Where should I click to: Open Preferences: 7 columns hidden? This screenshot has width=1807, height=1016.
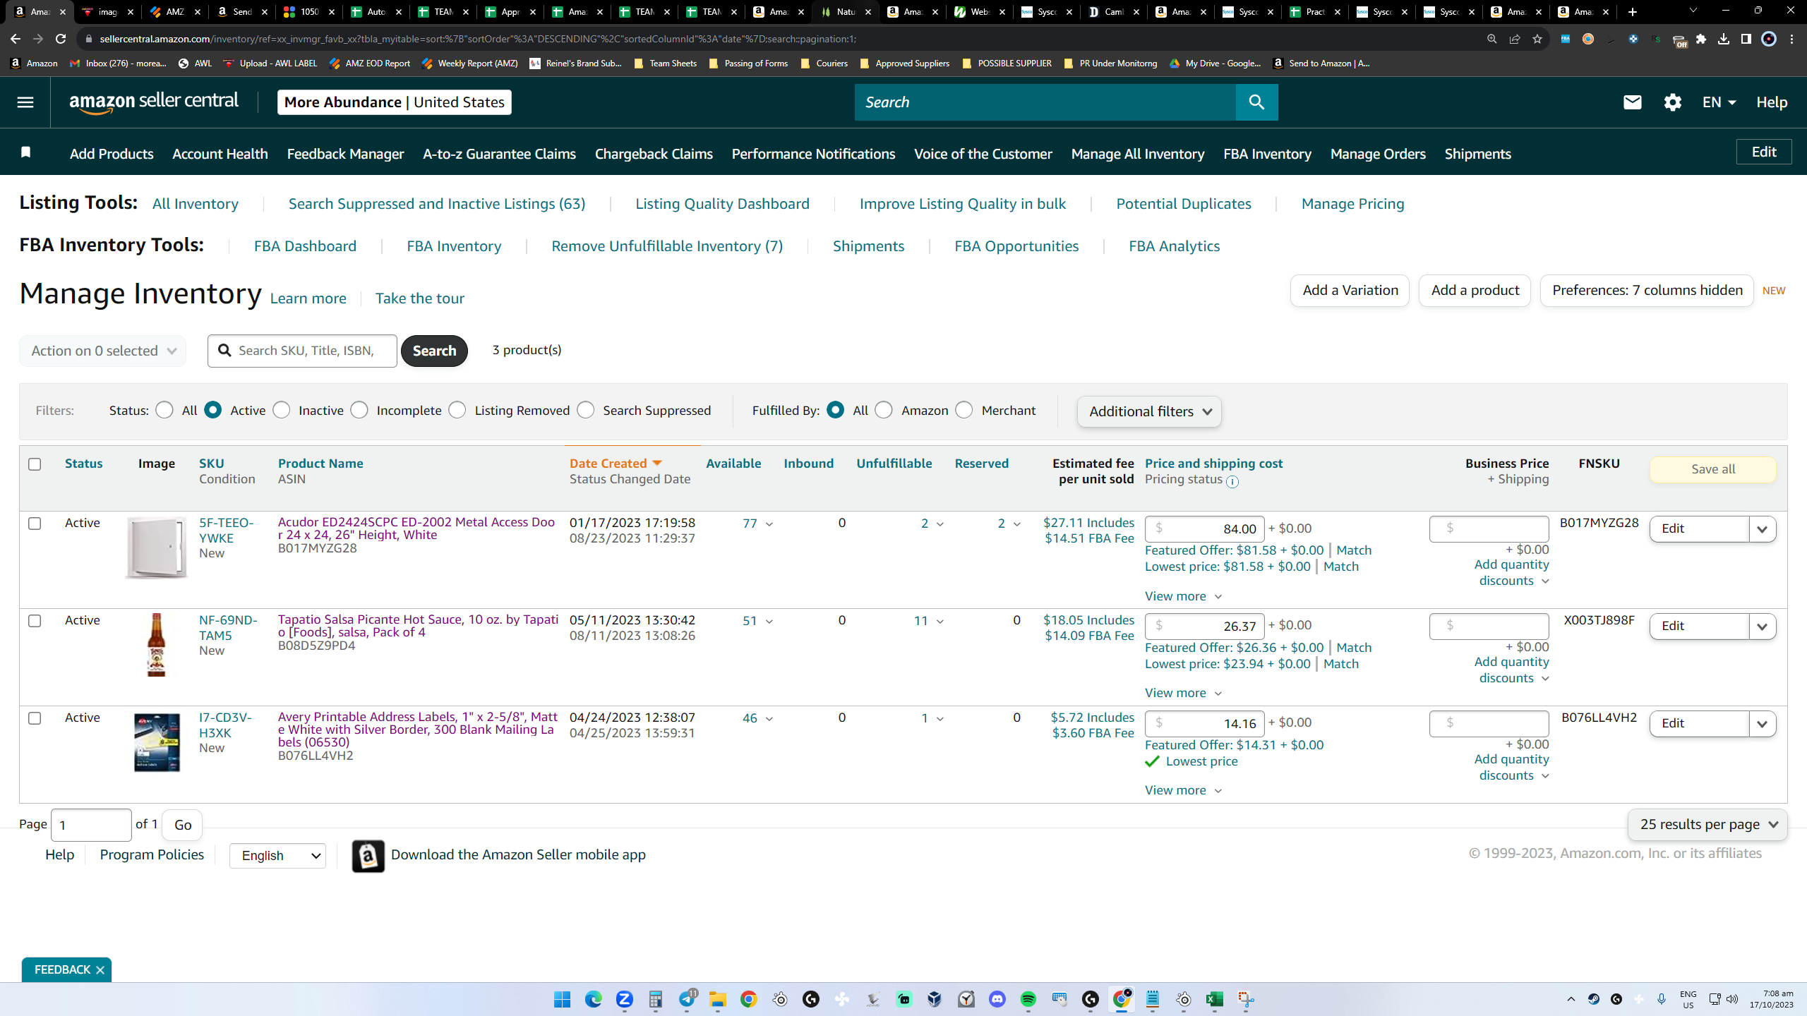(x=1647, y=291)
